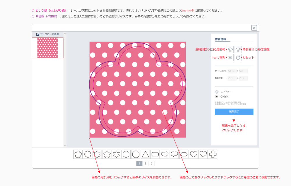Select the polka dot image thumbnail

click(x=47, y=49)
